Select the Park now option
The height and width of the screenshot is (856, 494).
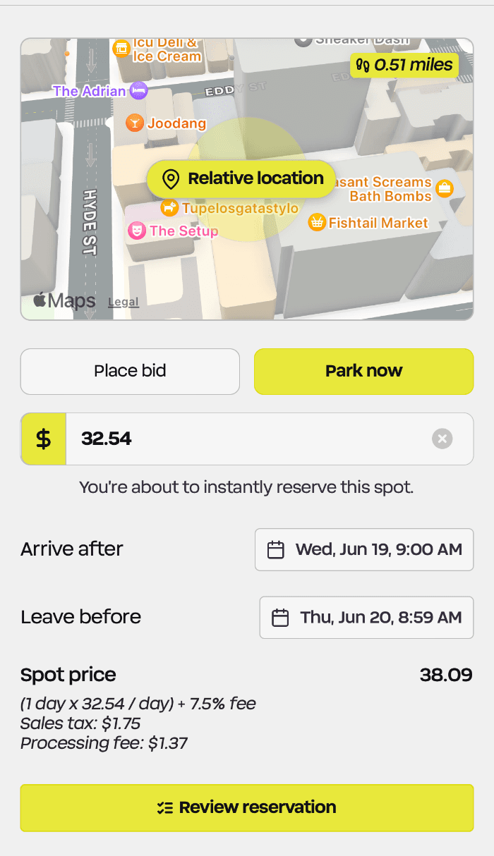(x=363, y=371)
